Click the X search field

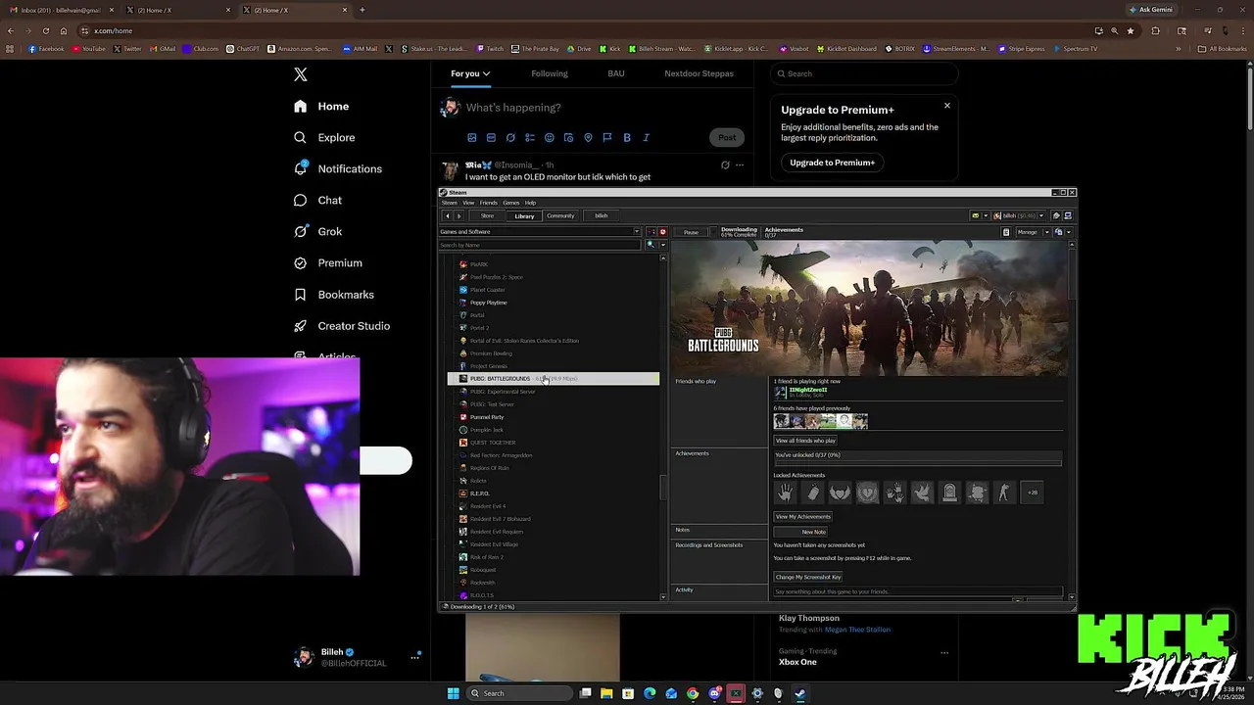(863, 73)
